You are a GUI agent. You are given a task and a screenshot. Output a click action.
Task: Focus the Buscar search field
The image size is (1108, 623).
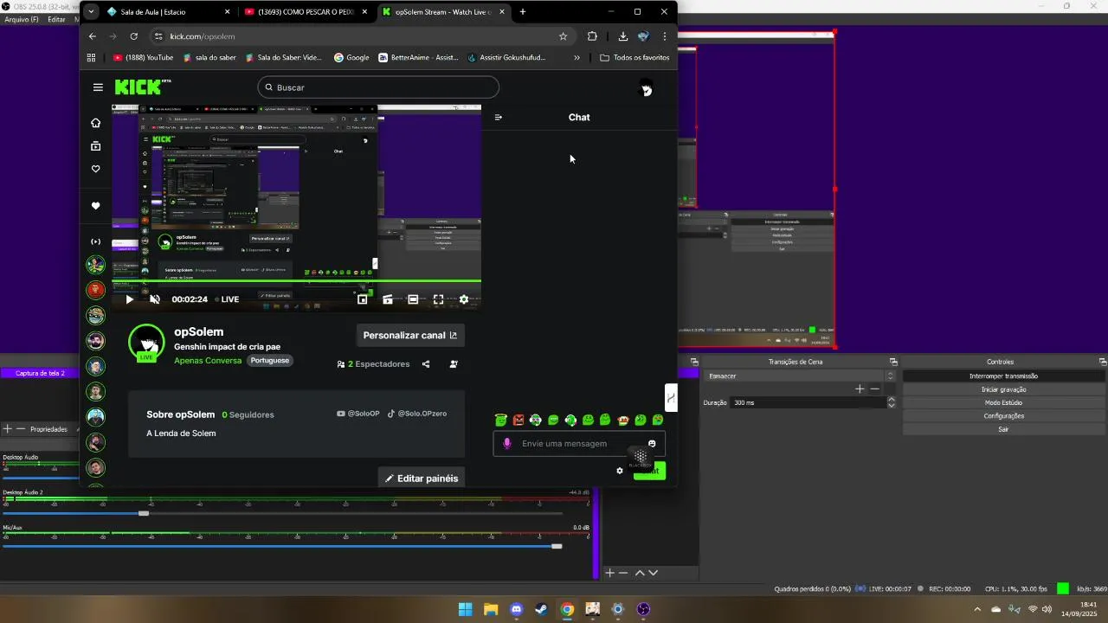[378, 87]
